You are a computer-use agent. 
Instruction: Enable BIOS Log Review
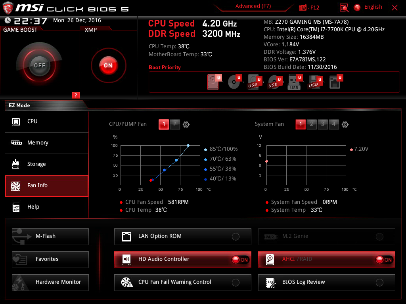[327, 283]
